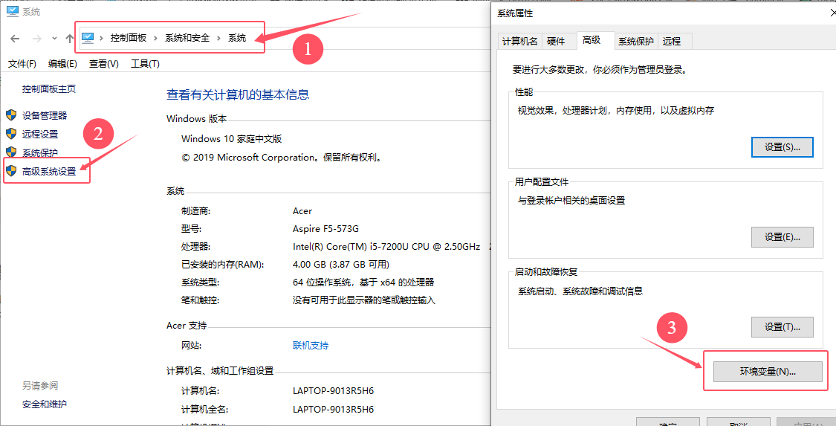Viewport: 836px width, 426px height.
Task: Switch to the 硬件 tab
Action: (556, 42)
